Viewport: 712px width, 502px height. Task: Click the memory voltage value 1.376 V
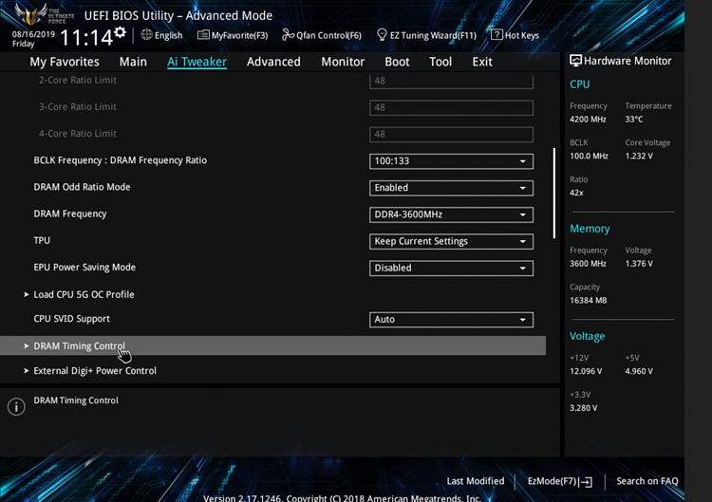[639, 264]
